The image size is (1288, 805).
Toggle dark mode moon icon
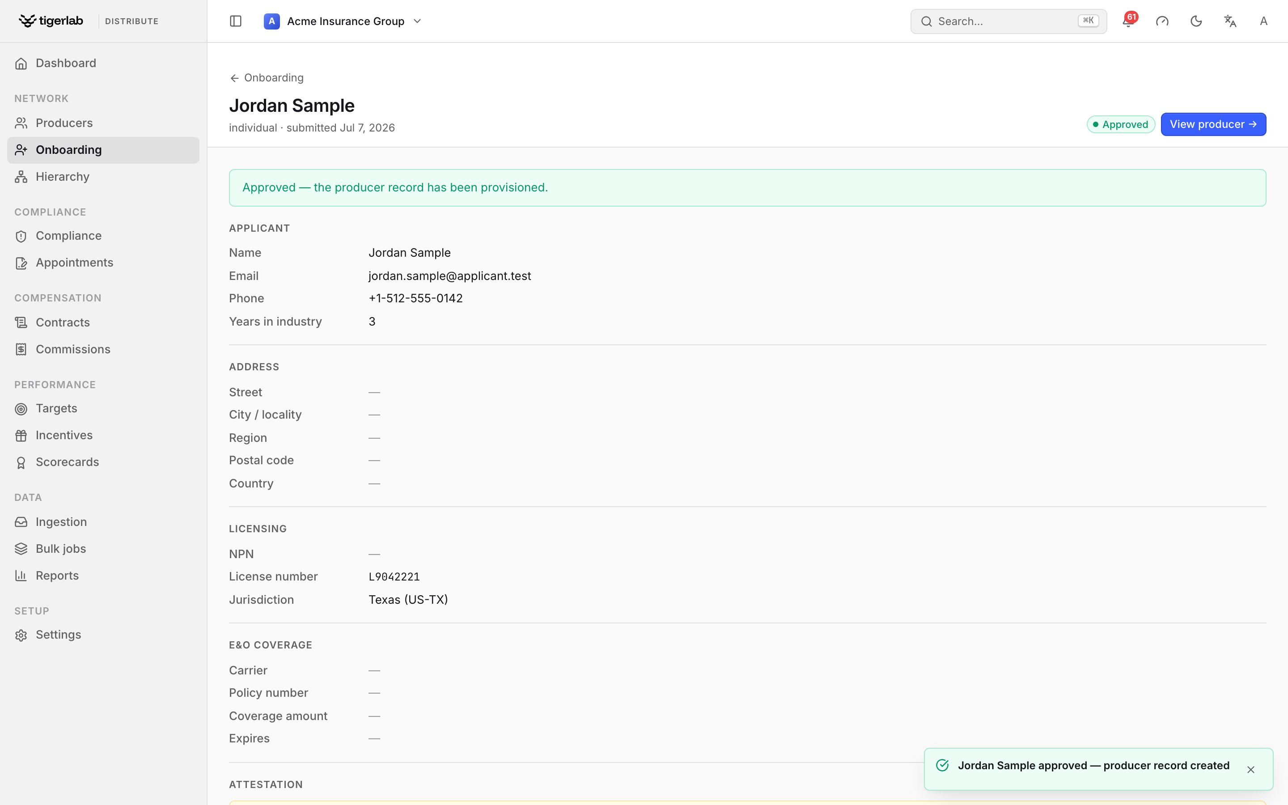[x=1196, y=21]
